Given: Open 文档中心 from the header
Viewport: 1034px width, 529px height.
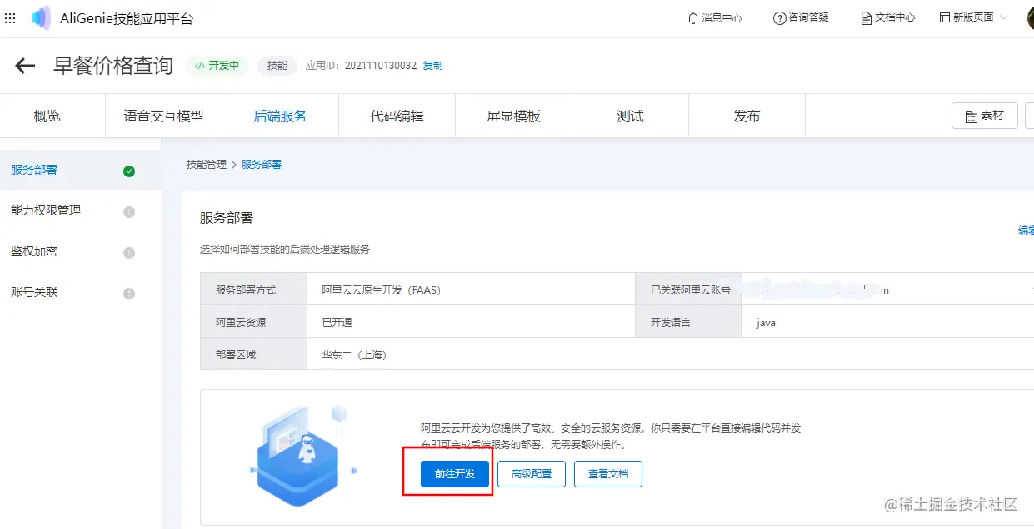Looking at the screenshot, I should pyautogui.click(x=888, y=17).
